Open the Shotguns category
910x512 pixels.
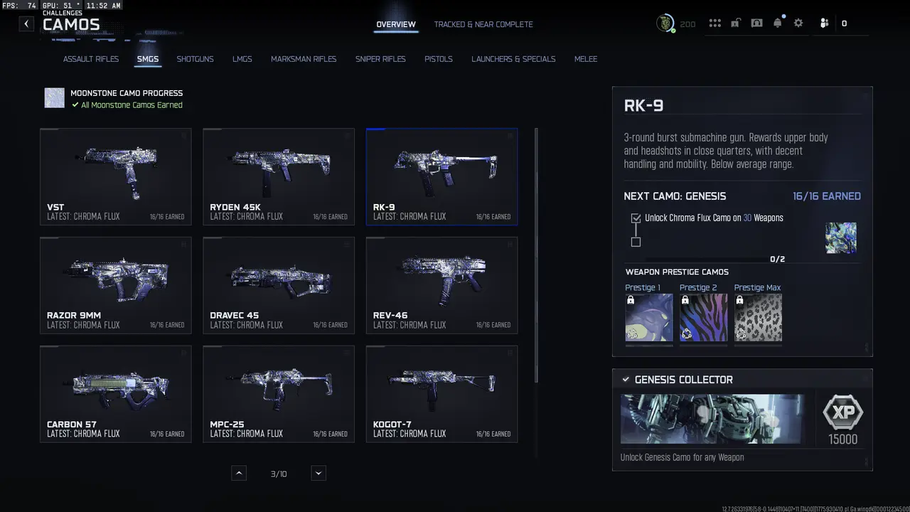[195, 59]
